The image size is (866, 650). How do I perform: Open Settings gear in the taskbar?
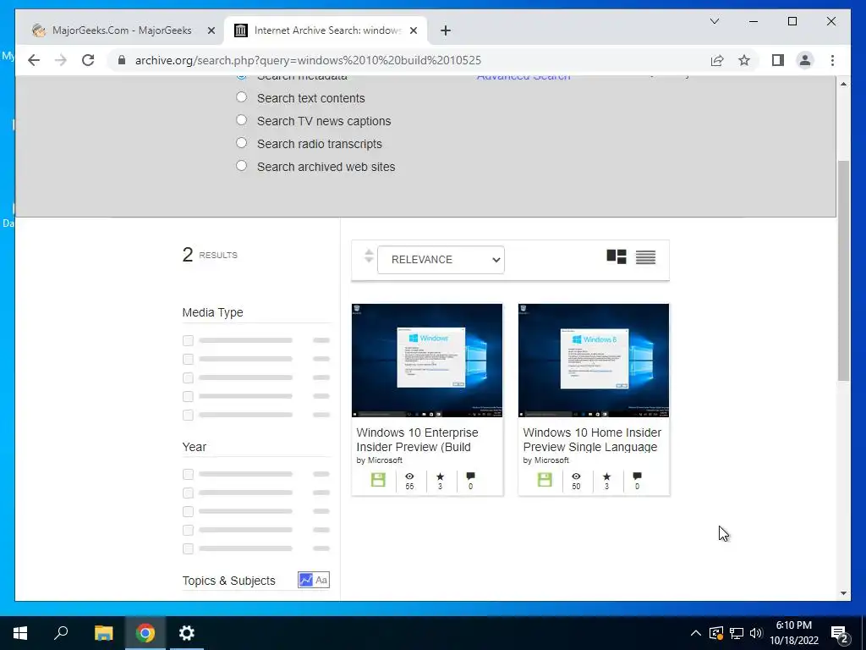(x=187, y=633)
